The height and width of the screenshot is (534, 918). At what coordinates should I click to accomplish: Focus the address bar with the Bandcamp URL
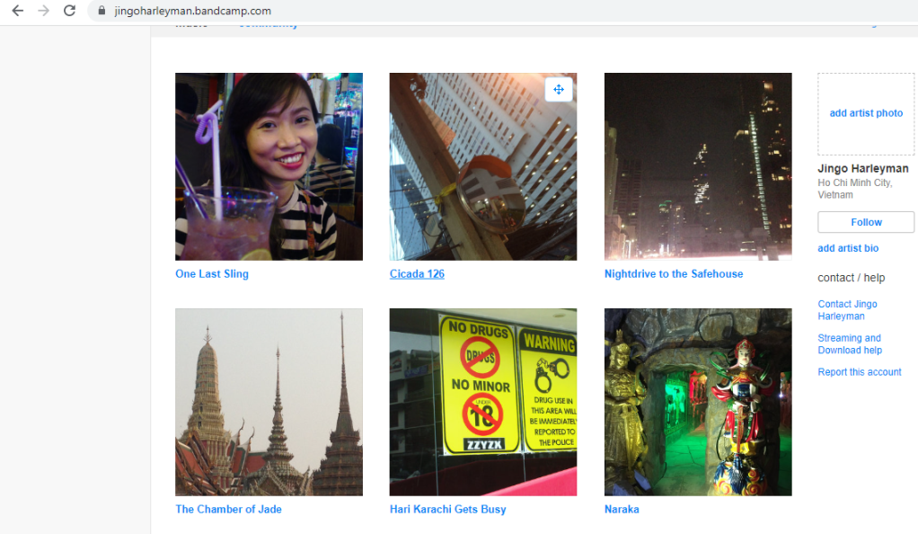(x=359, y=12)
